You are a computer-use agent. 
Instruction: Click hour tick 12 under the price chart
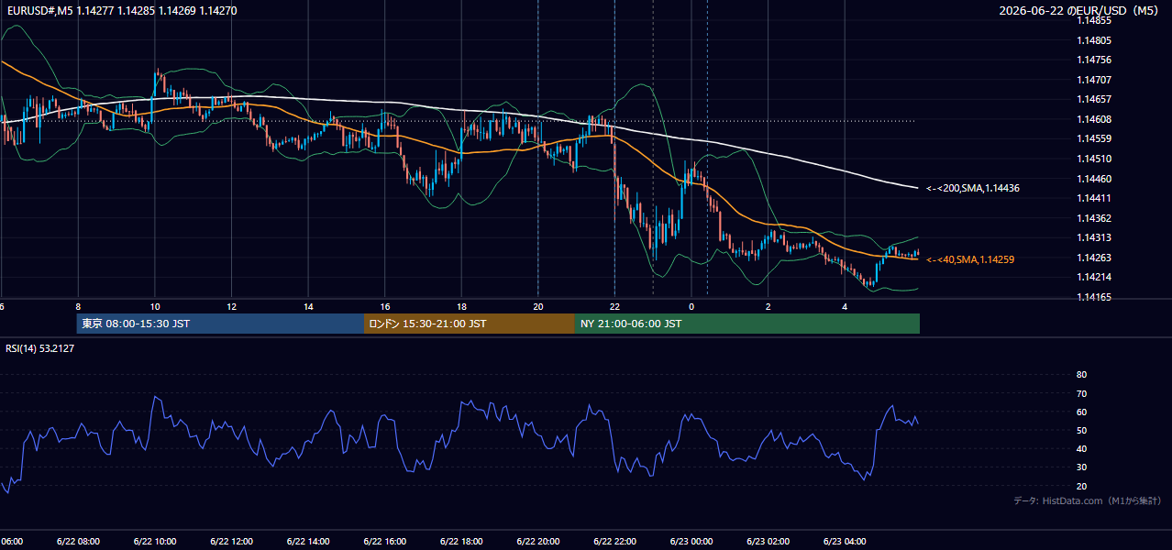point(231,307)
